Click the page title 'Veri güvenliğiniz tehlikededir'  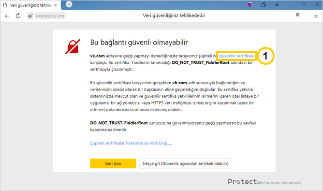[174, 15]
